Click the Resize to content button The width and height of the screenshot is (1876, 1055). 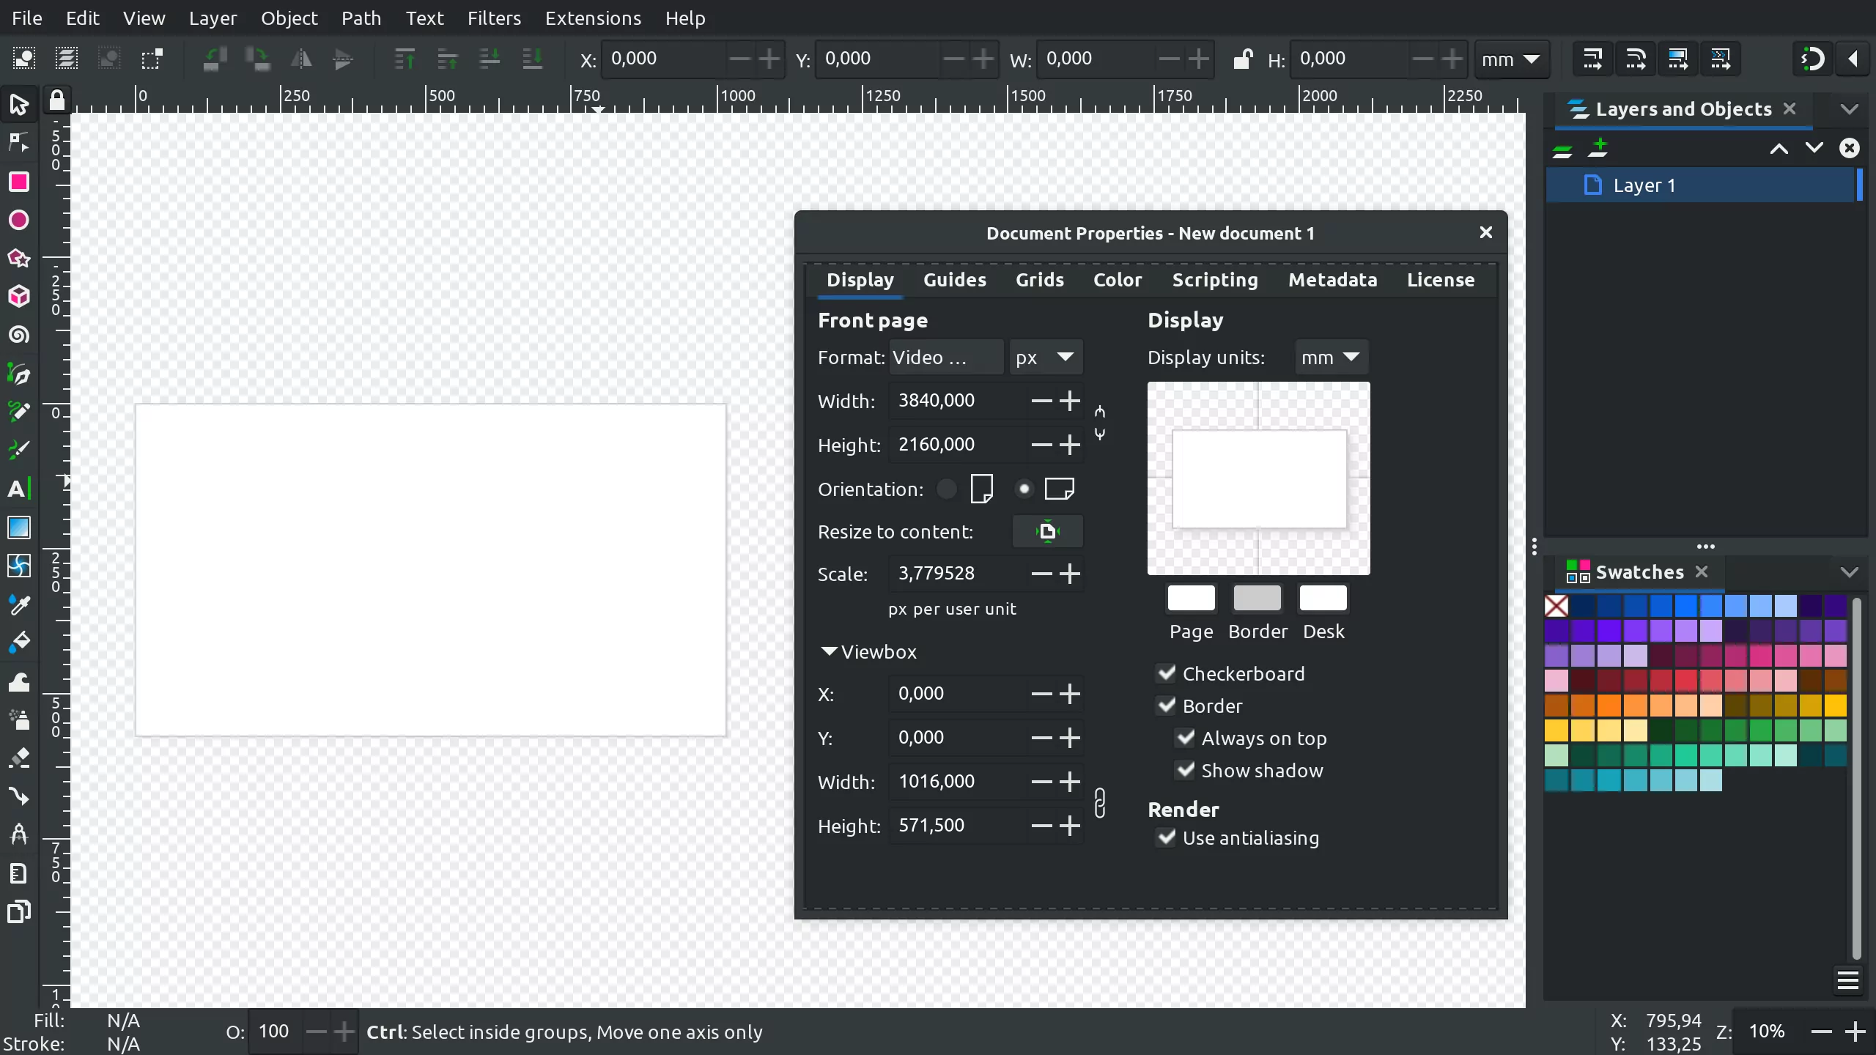click(1046, 530)
